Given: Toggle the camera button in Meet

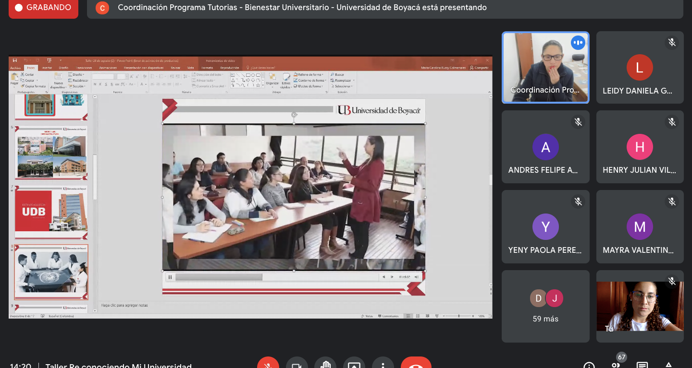Looking at the screenshot, I should pos(297,364).
